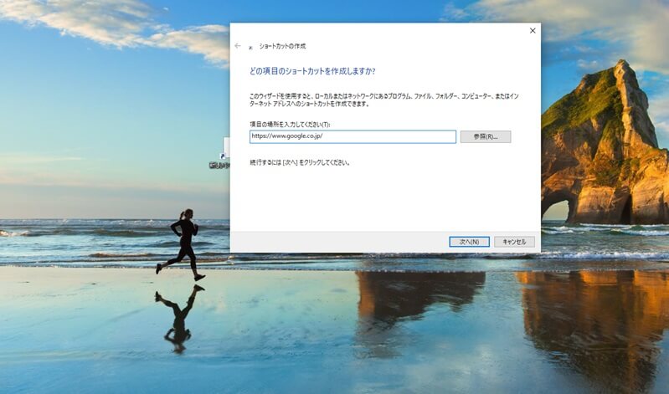Click the location field containing https://www.google.co.jp/

[353, 137]
